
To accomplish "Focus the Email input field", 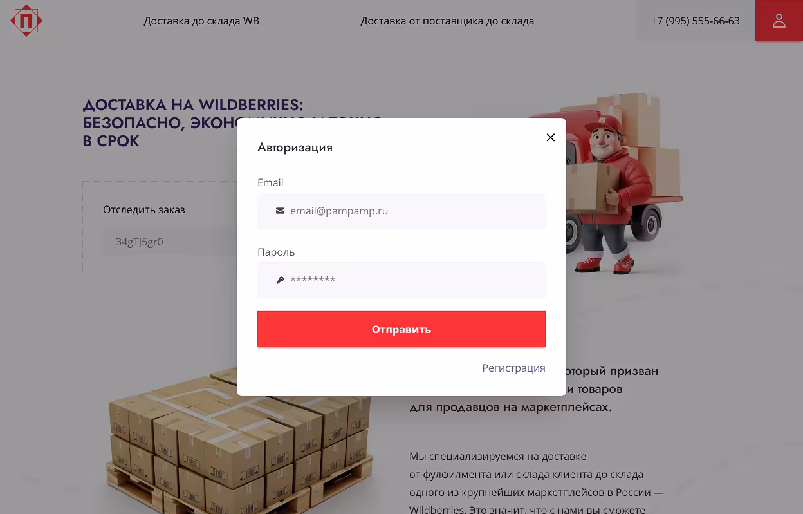I will [401, 211].
